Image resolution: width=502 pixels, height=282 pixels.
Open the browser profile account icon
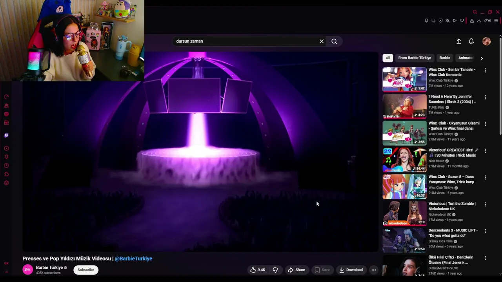472,21
